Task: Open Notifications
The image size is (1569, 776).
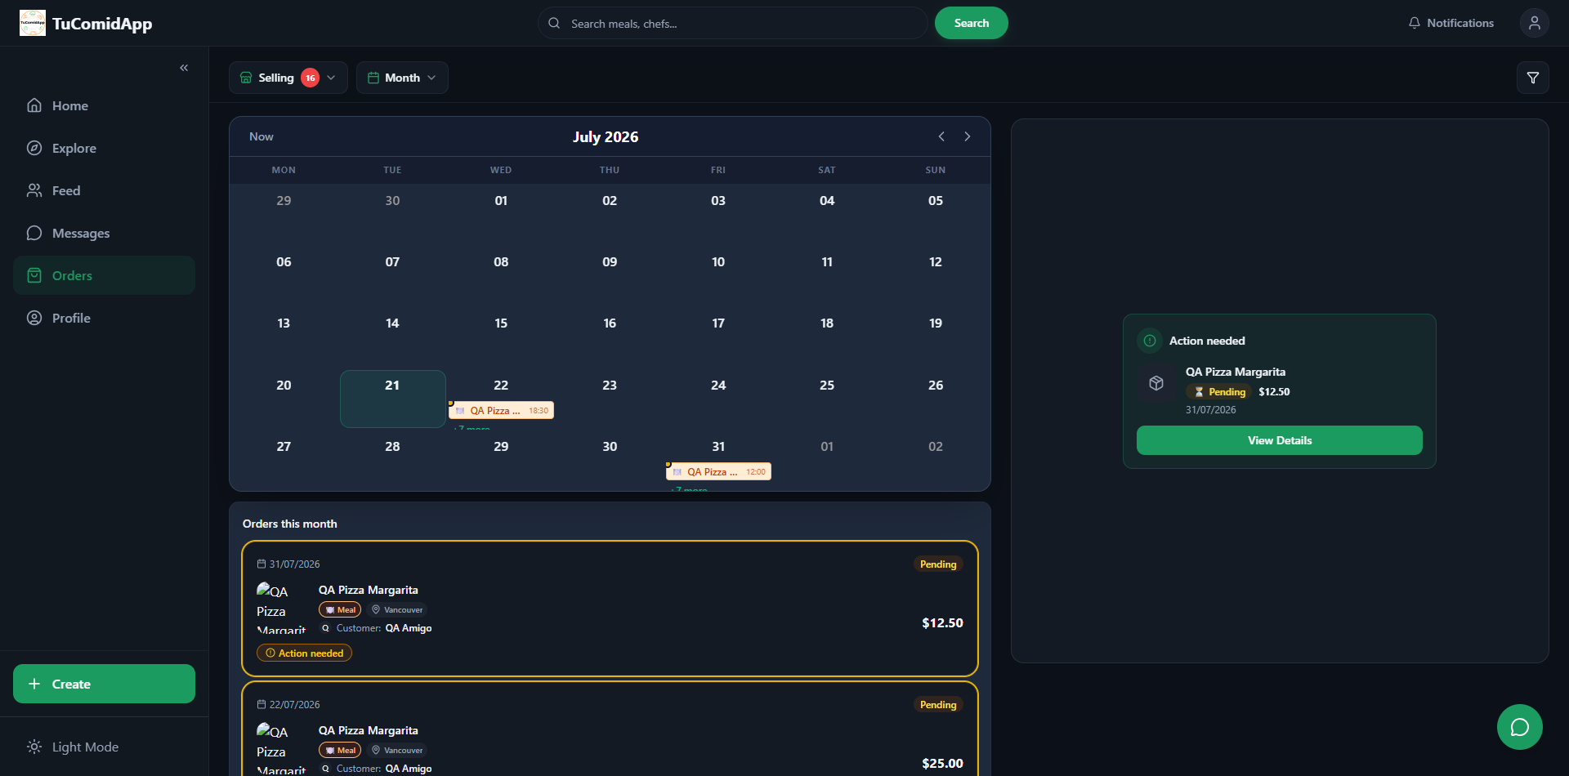Action: (1451, 23)
